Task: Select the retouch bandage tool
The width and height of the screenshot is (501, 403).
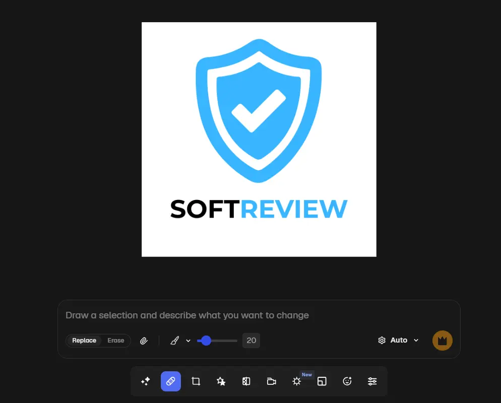Action: point(171,381)
